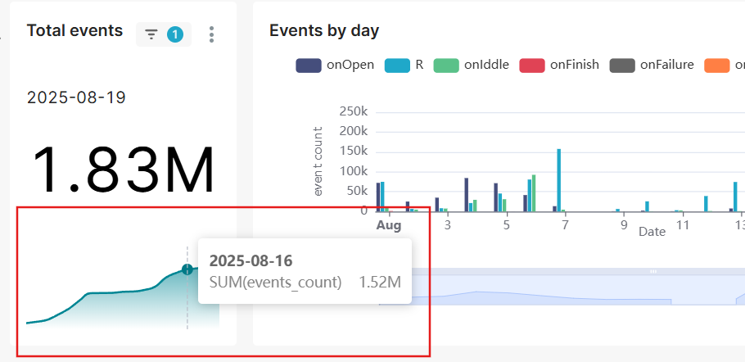Click the Date axis title
The image size is (745, 362).
click(x=652, y=232)
